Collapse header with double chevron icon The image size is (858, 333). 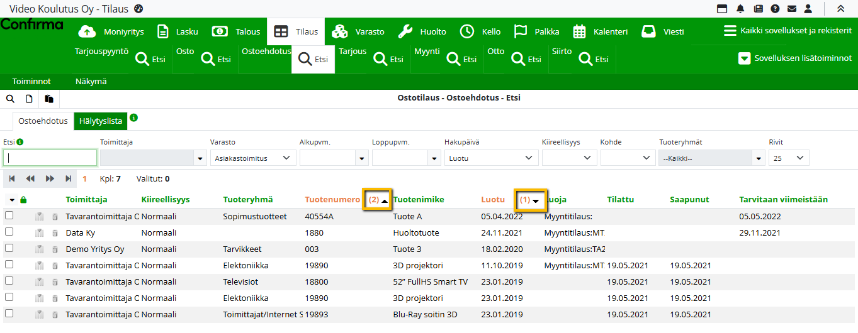[840, 9]
